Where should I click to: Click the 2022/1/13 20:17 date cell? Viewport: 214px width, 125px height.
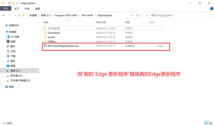(106, 46)
